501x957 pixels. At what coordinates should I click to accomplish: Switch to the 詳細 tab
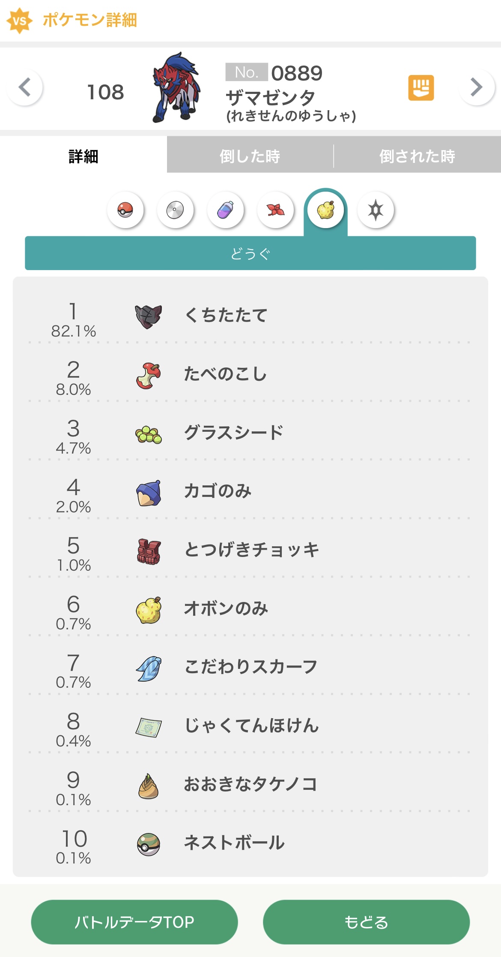tap(83, 156)
